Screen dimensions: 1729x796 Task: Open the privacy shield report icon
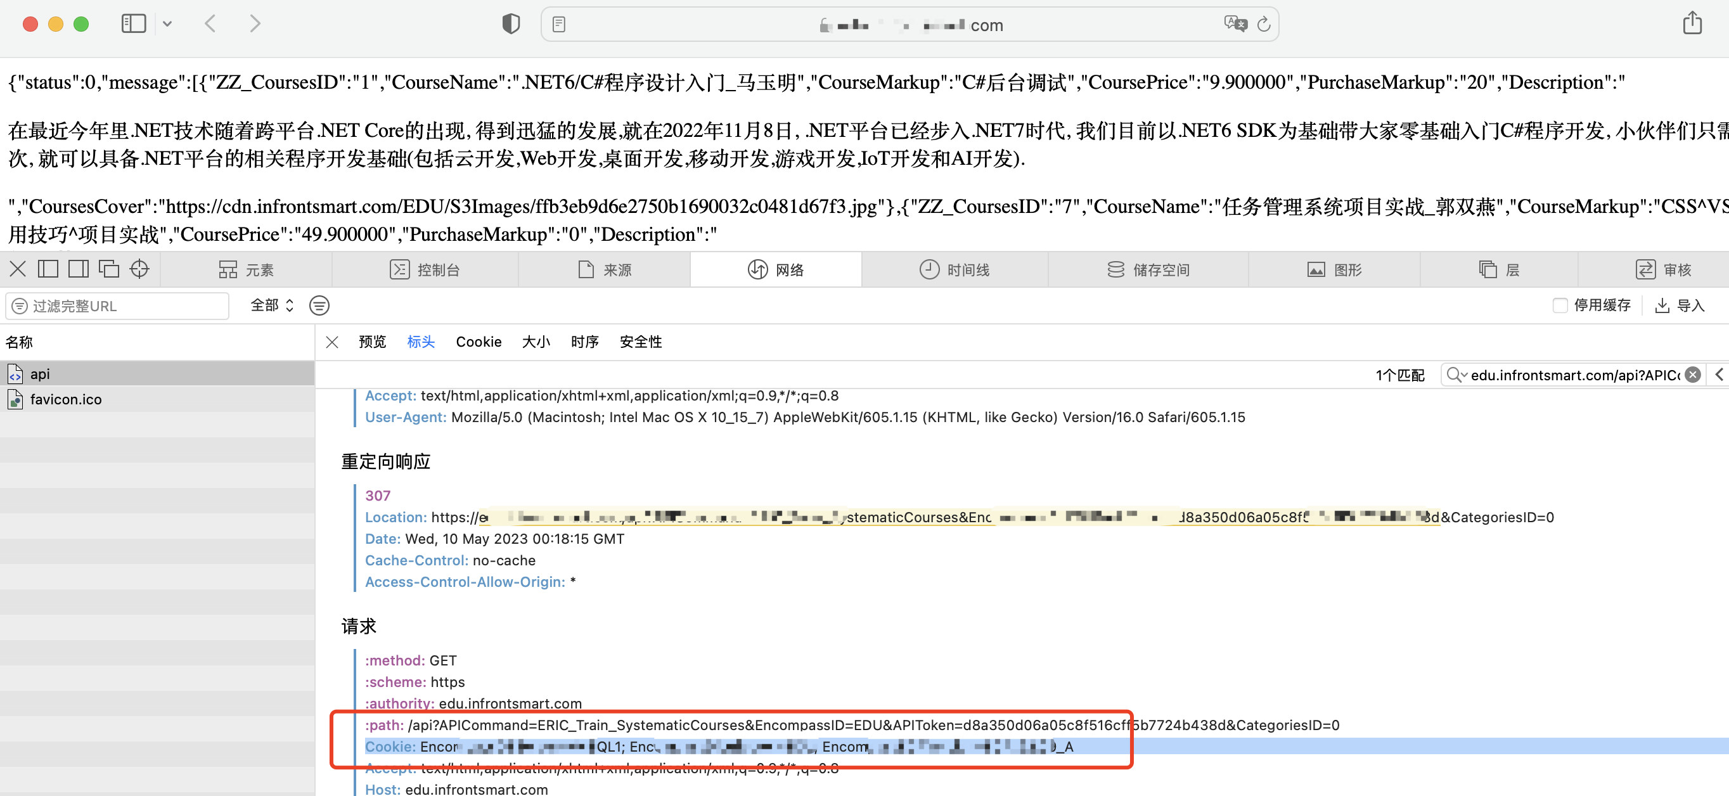511,24
